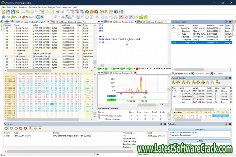Click the orange pause icon in Sessions toolbar
This screenshot has width=236, height=157.
point(16,128)
